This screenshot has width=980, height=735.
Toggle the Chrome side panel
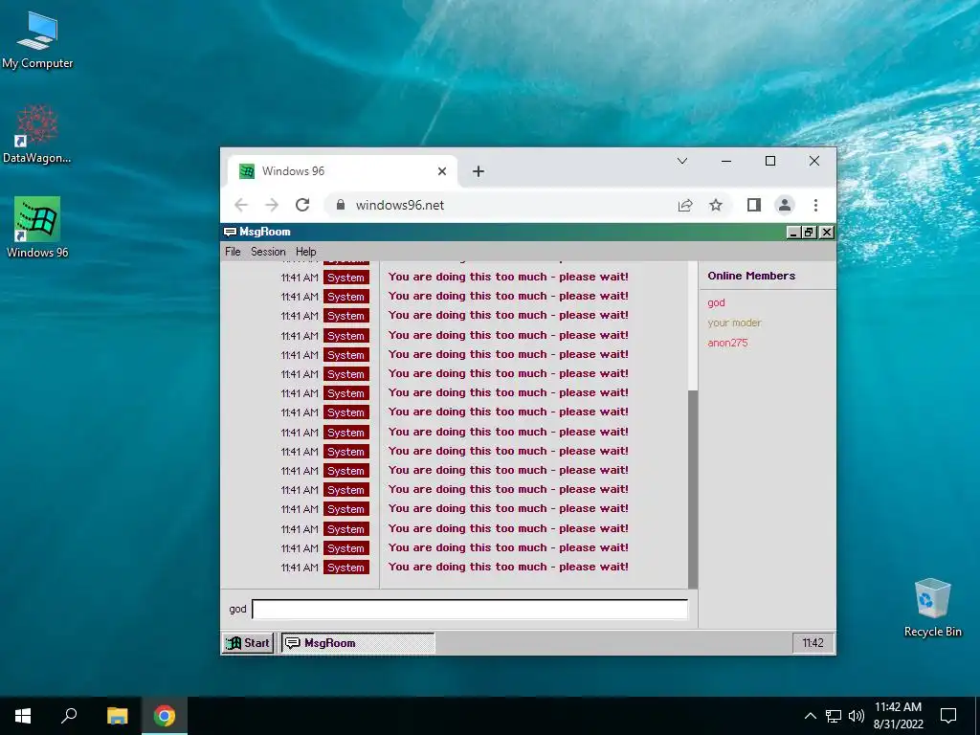754,205
